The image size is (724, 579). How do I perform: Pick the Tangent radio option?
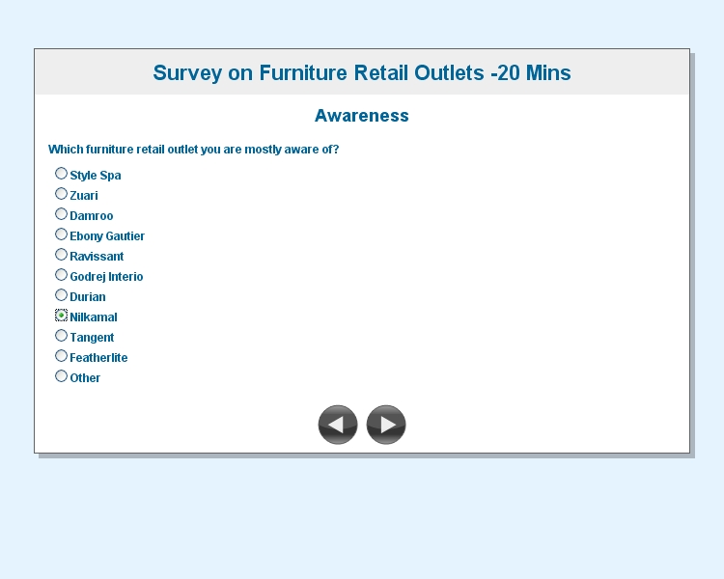click(x=61, y=336)
